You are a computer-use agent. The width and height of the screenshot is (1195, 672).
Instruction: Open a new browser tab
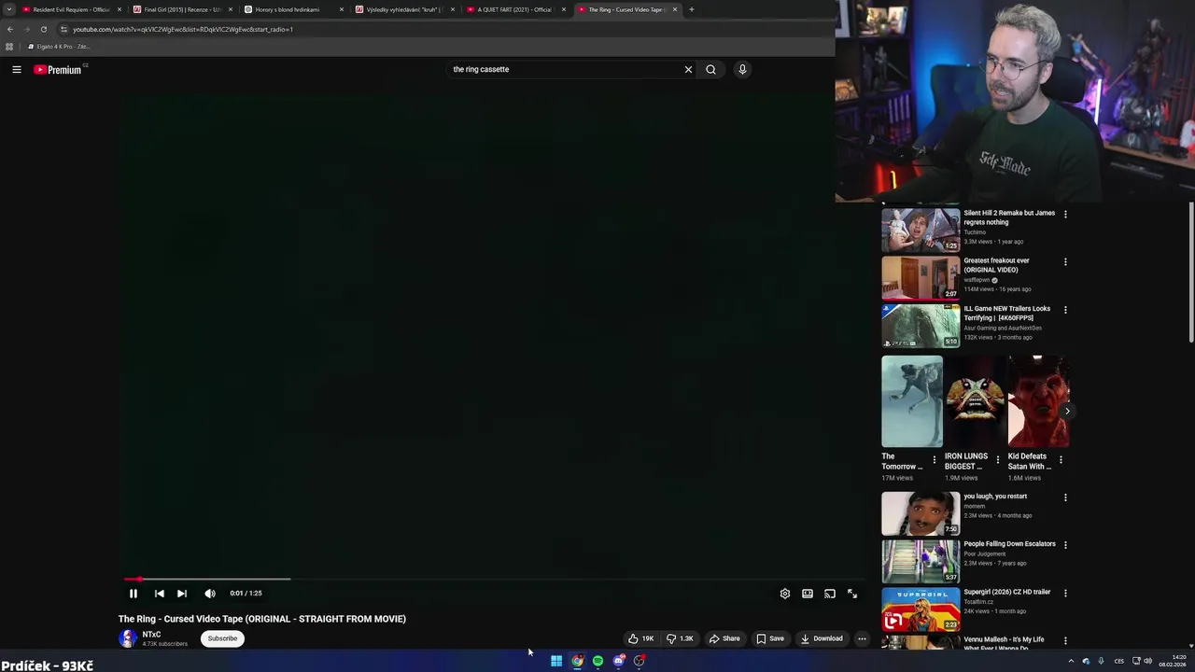(x=692, y=9)
